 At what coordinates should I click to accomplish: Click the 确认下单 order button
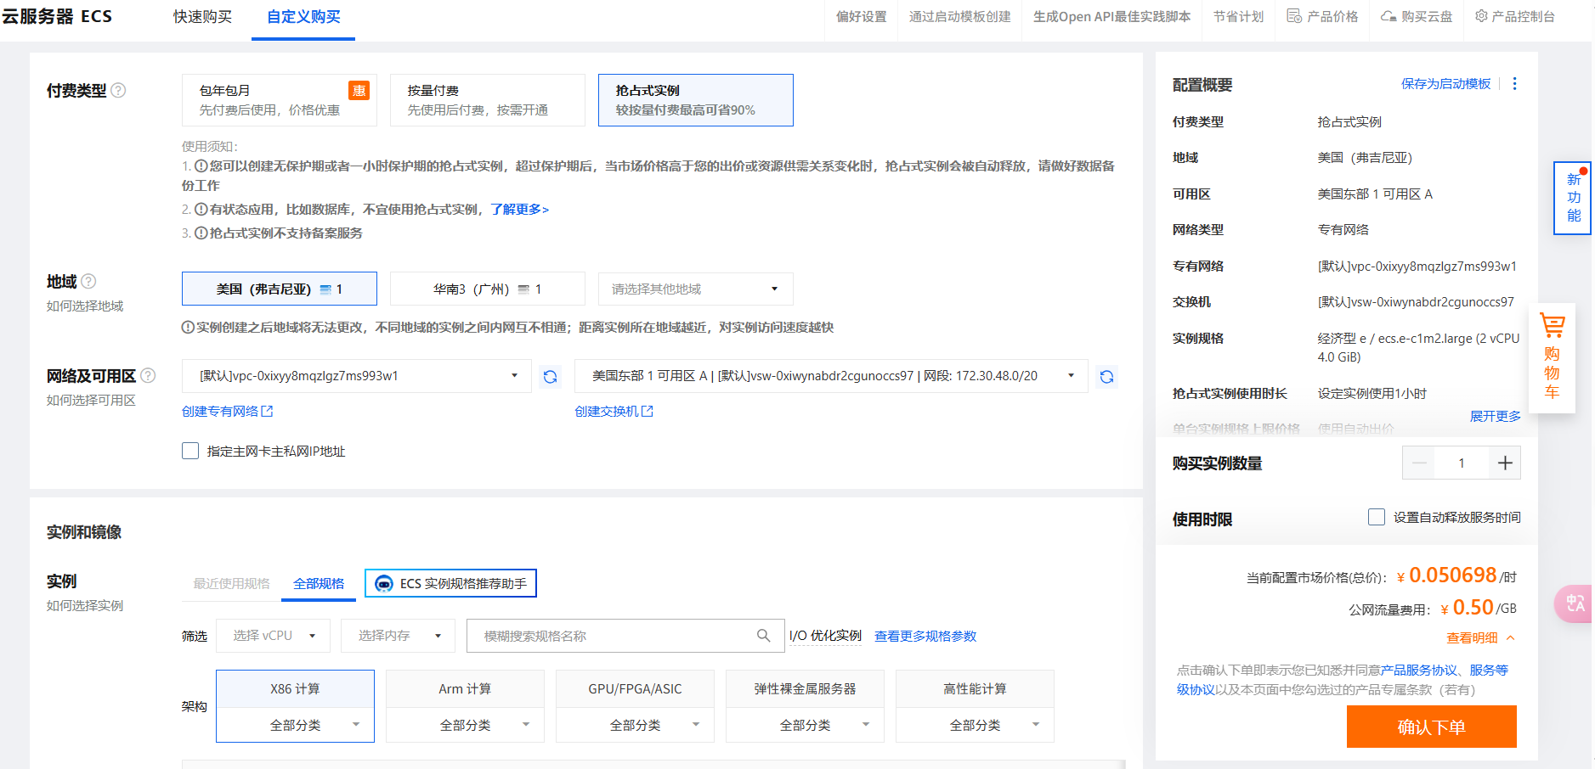click(1431, 727)
